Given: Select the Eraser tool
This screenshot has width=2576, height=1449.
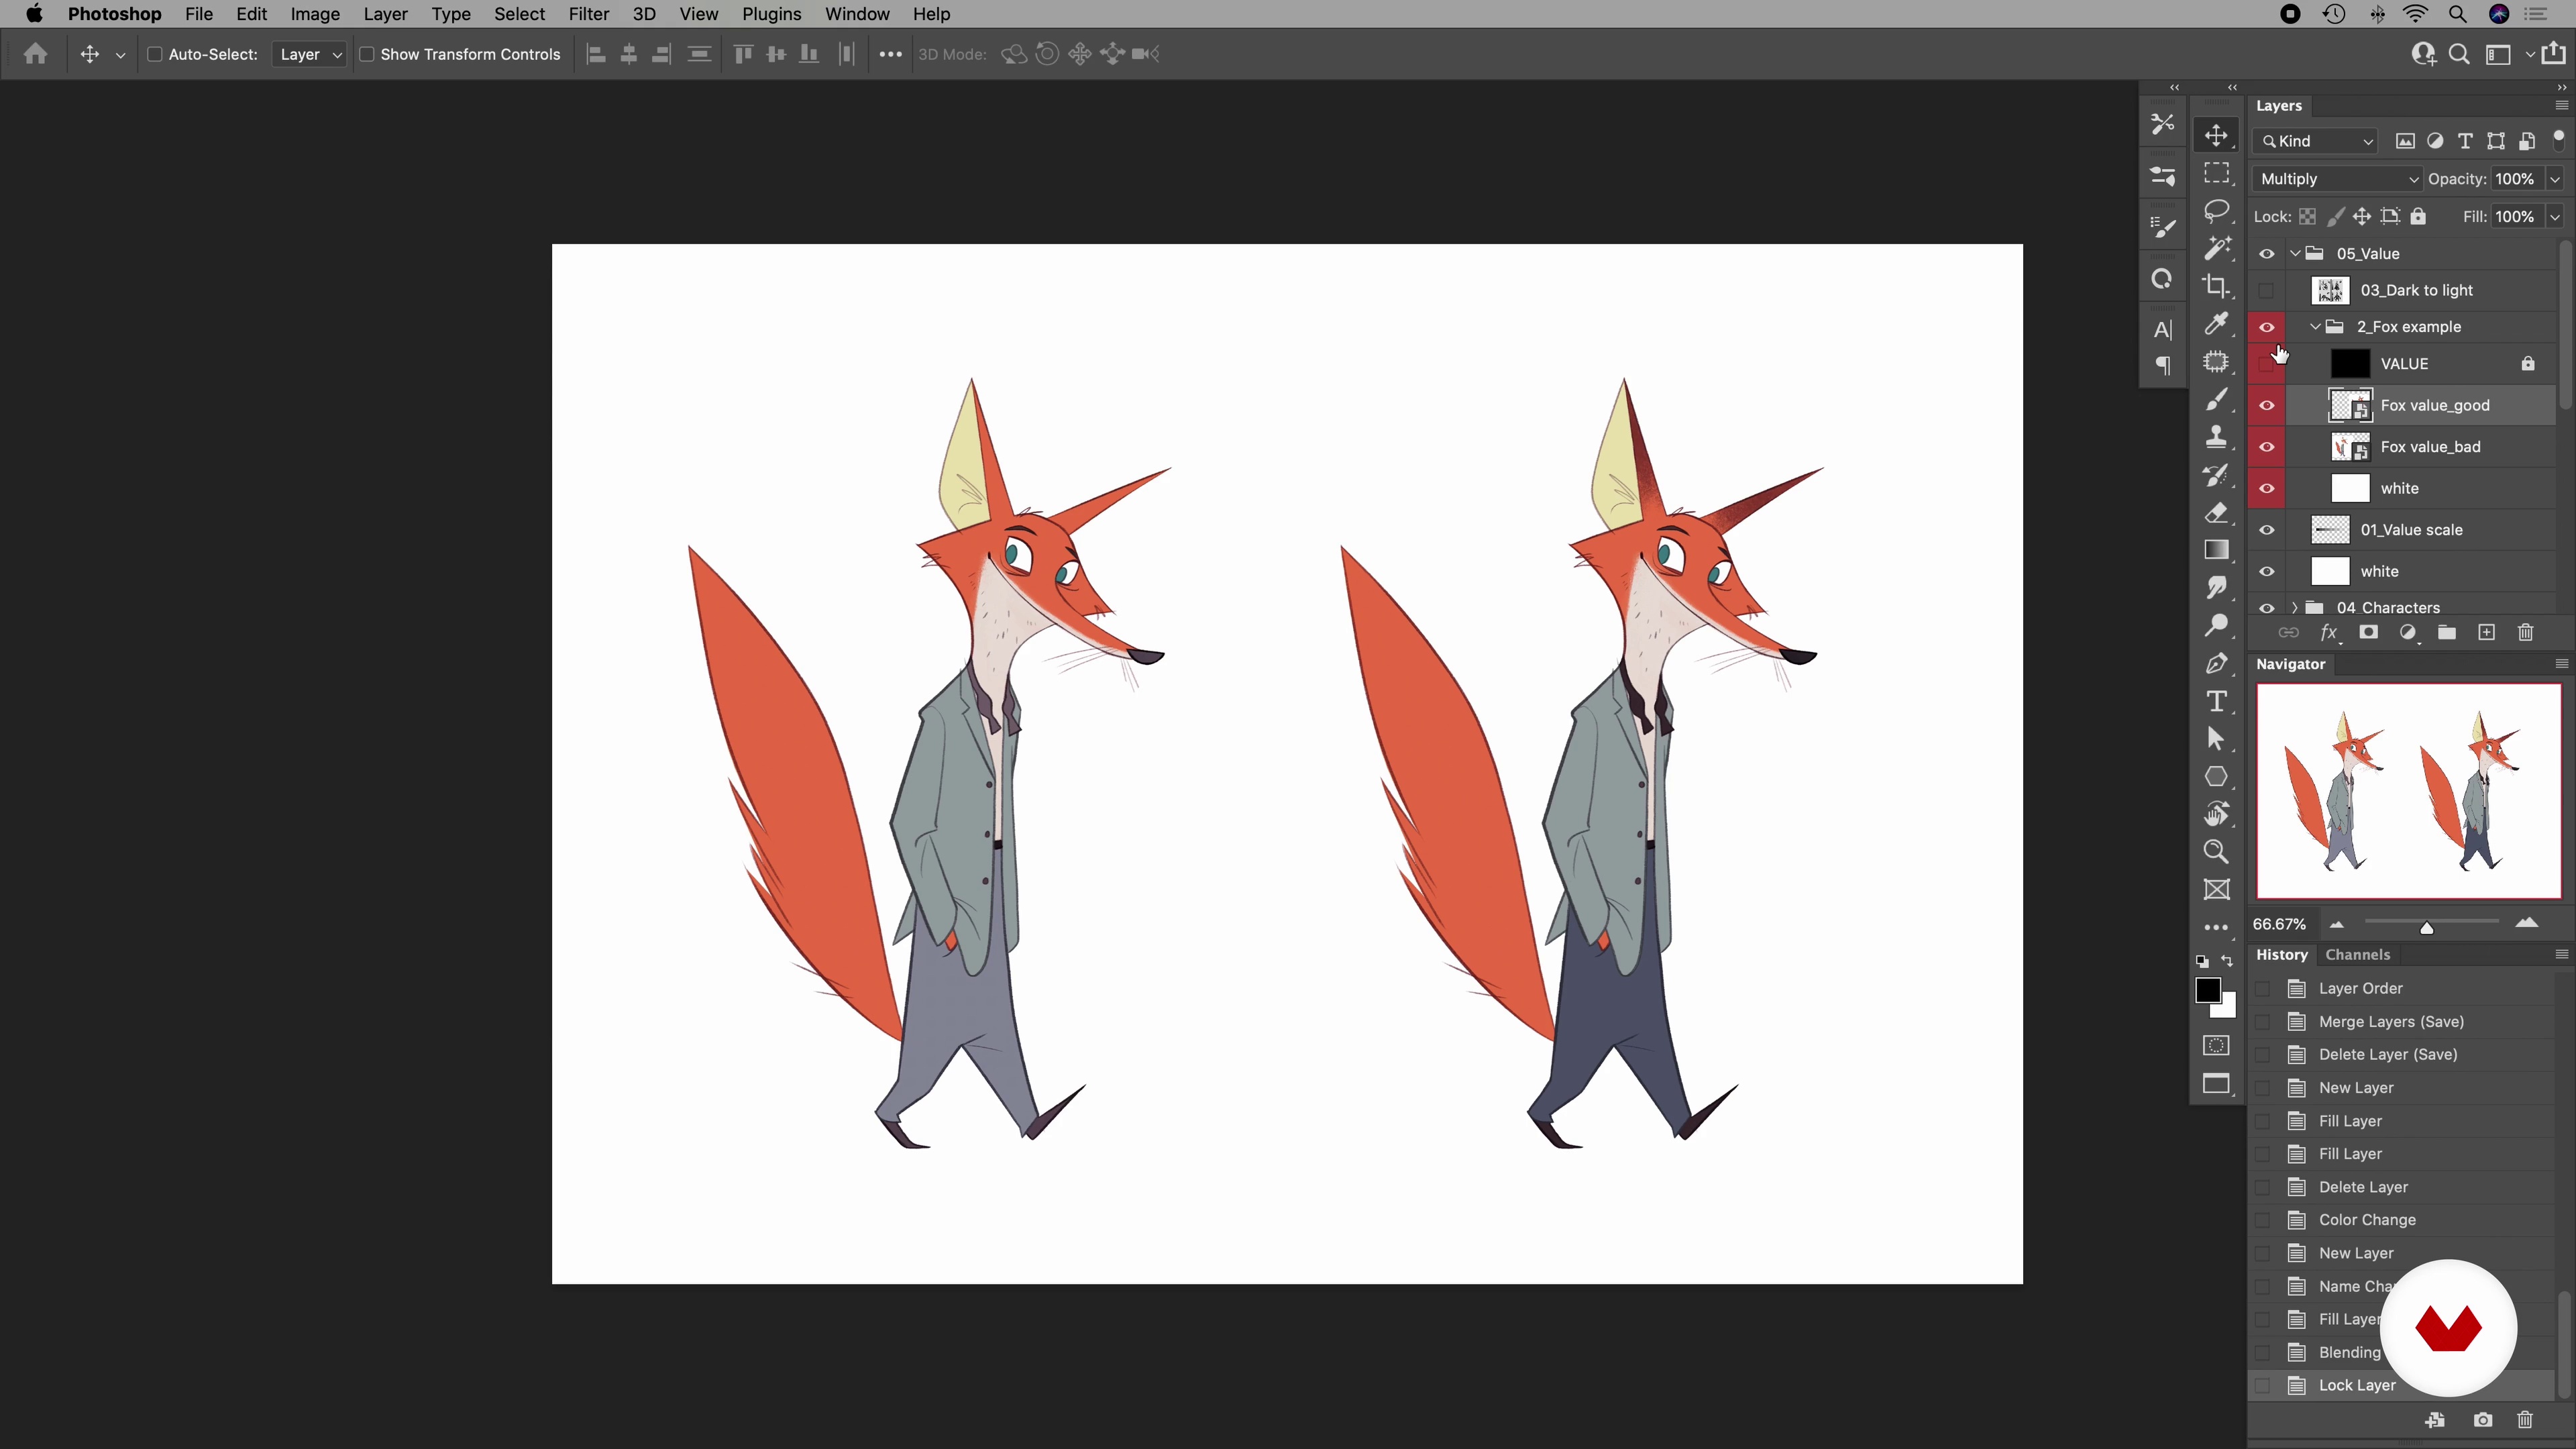Looking at the screenshot, I should pyautogui.click(x=2216, y=513).
